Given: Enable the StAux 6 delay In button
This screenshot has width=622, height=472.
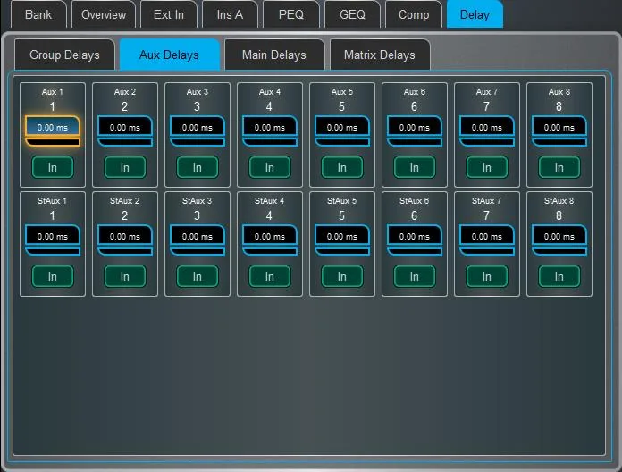Looking at the screenshot, I should [415, 276].
